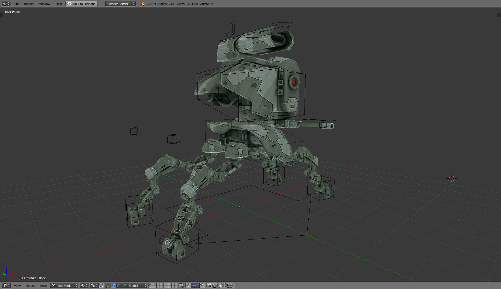Enable the snap magnet icon
Image resolution: width=501 pixels, height=289 pixels.
(x=188, y=286)
